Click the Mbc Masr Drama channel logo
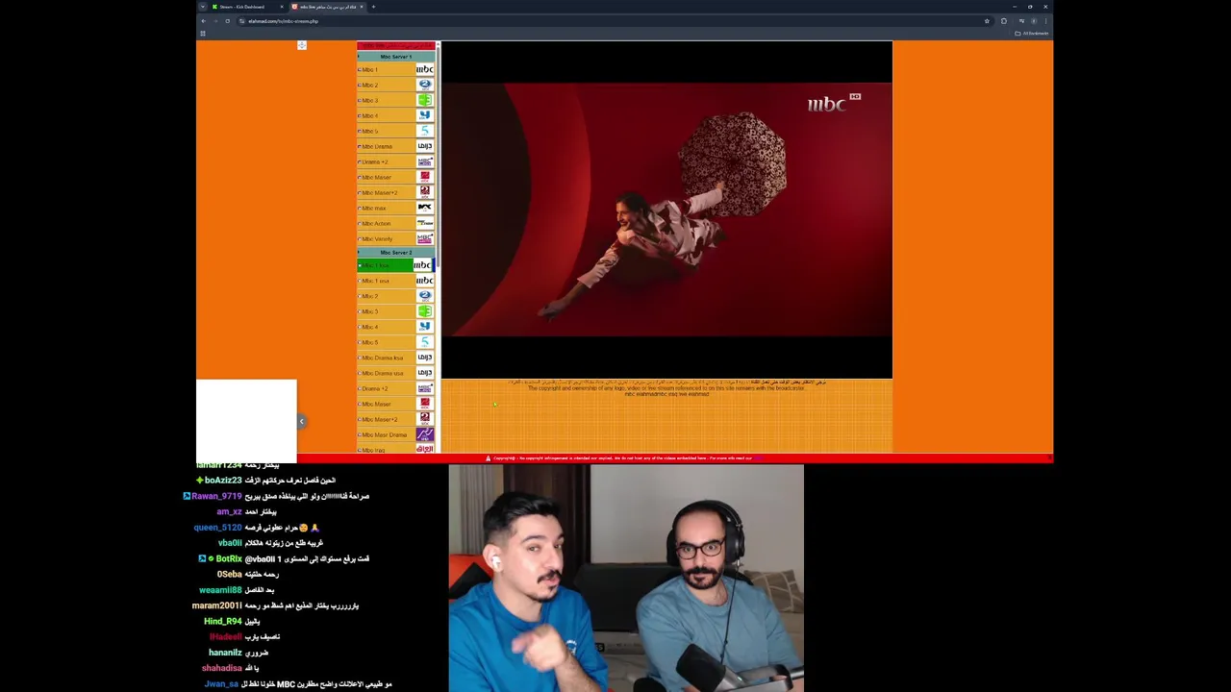Viewport: 1231px width, 692px height. 424,434
